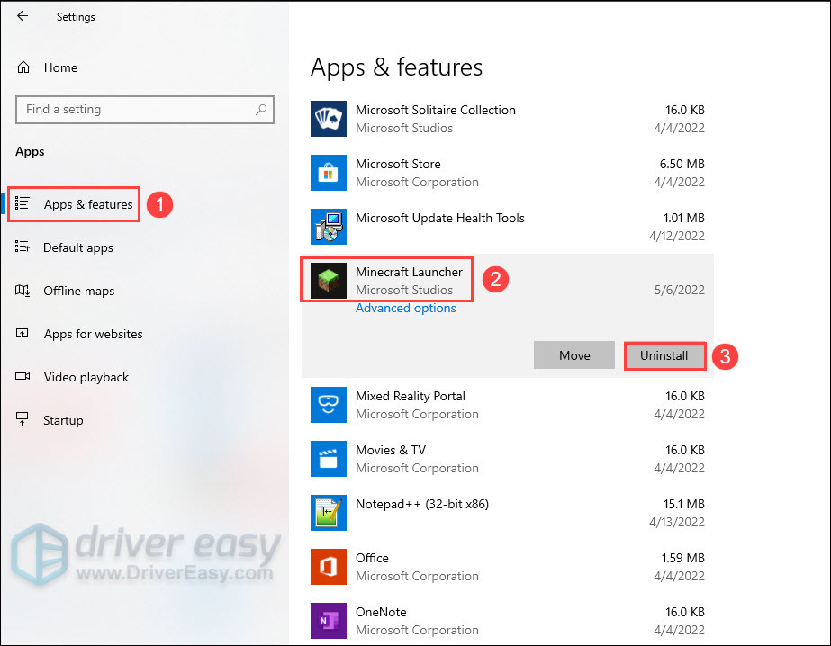The image size is (831, 646).
Task: Select Microsoft Update Health Tools entry
Action: pyautogui.click(x=507, y=227)
